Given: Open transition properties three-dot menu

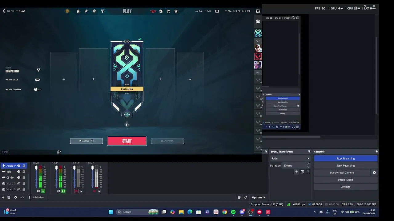Looking at the screenshot, I should pyautogui.click(x=308, y=172).
